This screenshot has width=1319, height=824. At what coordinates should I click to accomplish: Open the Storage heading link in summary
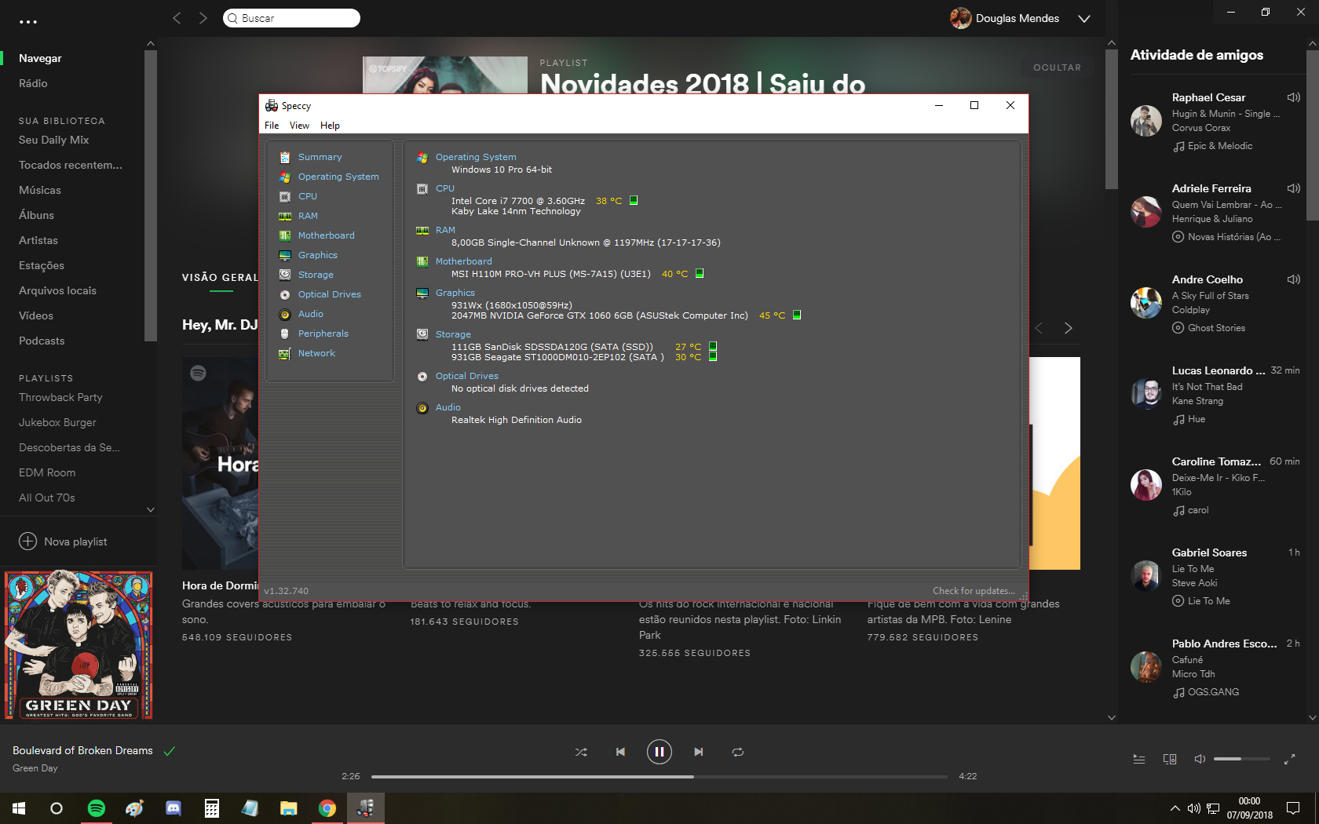pos(453,334)
